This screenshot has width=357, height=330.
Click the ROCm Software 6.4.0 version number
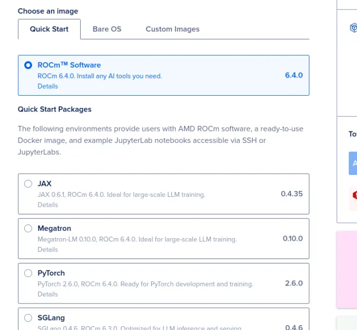pos(294,75)
